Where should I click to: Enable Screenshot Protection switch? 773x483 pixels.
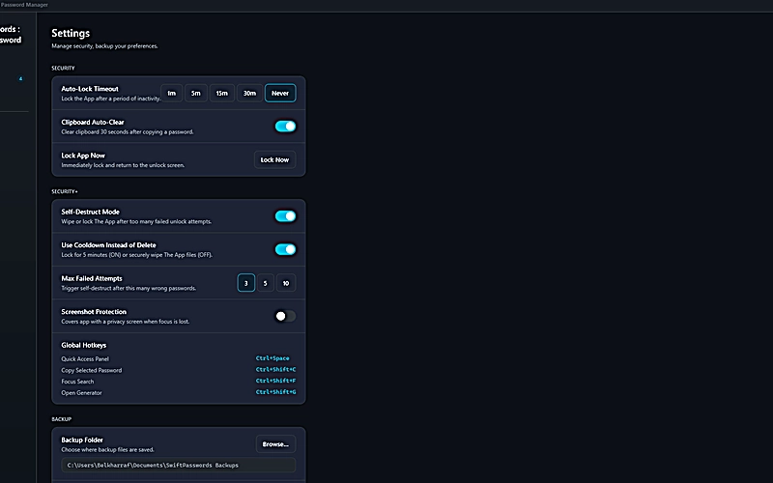click(x=285, y=316)
